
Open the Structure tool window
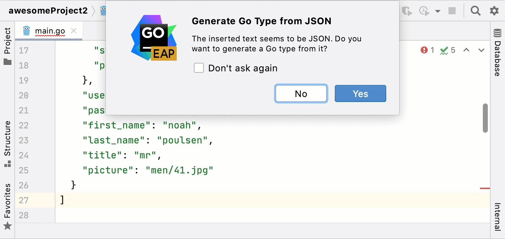8,139
